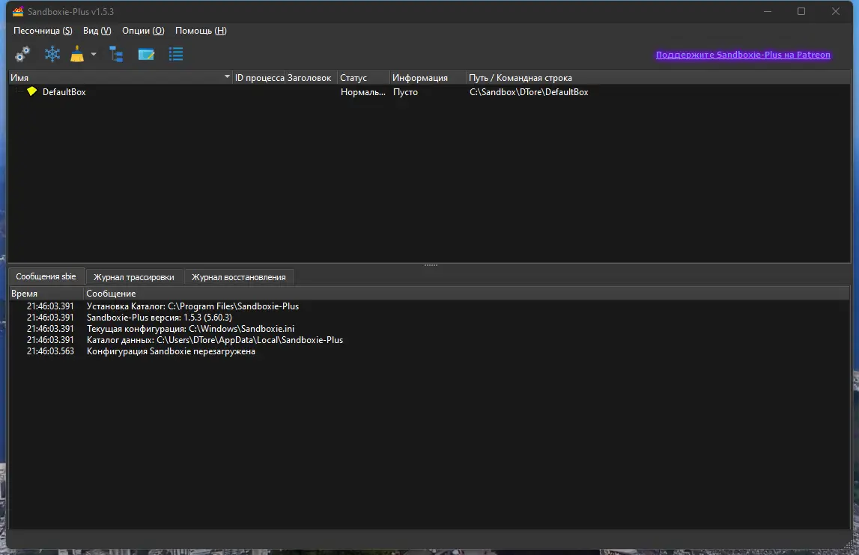Switch to Журнал трассировки tab
The image size is (859, 555).
(133, 277)
